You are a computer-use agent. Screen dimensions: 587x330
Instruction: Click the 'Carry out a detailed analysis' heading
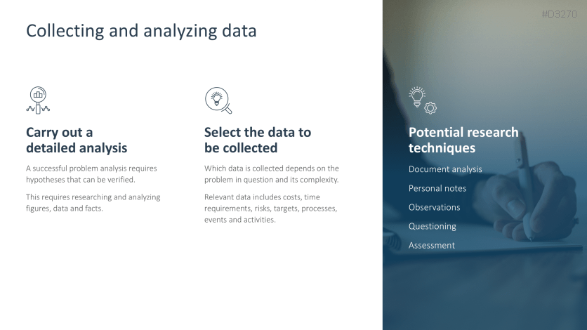[77, 140]
